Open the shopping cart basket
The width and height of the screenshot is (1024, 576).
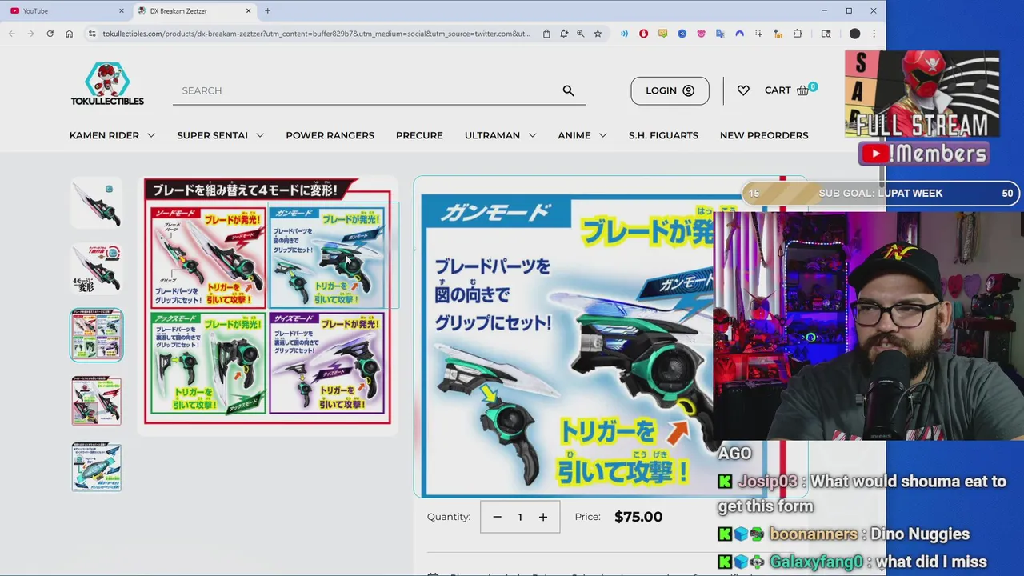[803, 90]
